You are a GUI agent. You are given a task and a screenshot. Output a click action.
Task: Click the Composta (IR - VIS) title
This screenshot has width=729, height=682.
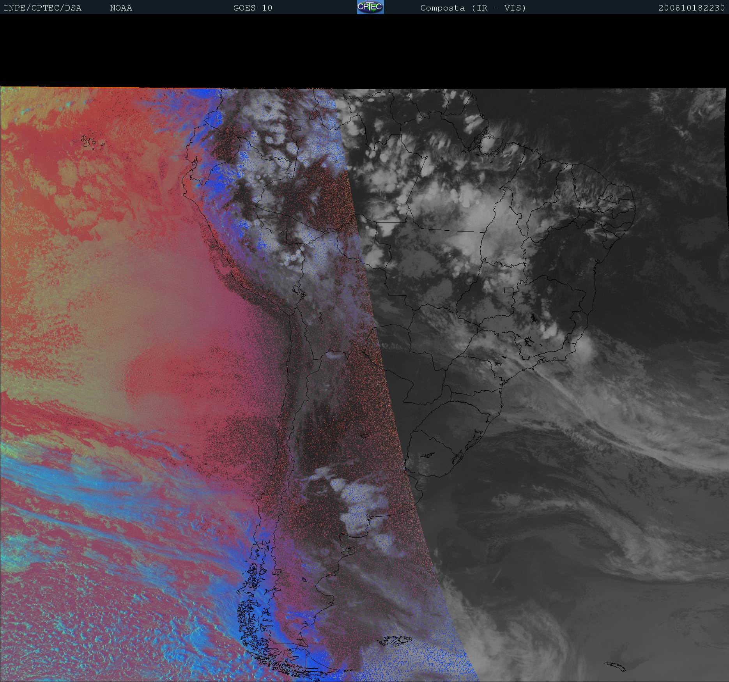(x=473, y=8)
